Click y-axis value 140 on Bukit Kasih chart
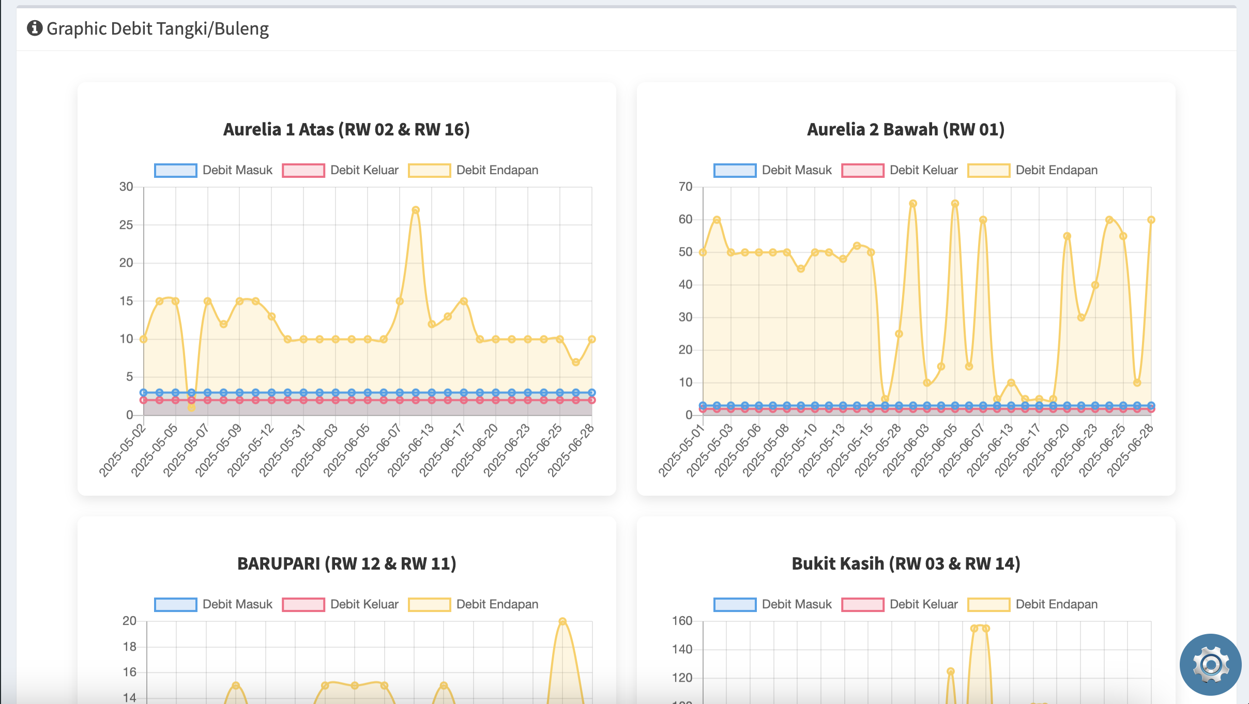 pyautogui.click(x=682, y=649)
